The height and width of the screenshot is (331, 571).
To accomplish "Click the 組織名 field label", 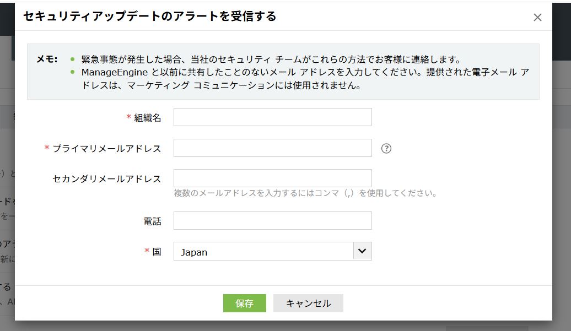I will [x=148, y=118].
